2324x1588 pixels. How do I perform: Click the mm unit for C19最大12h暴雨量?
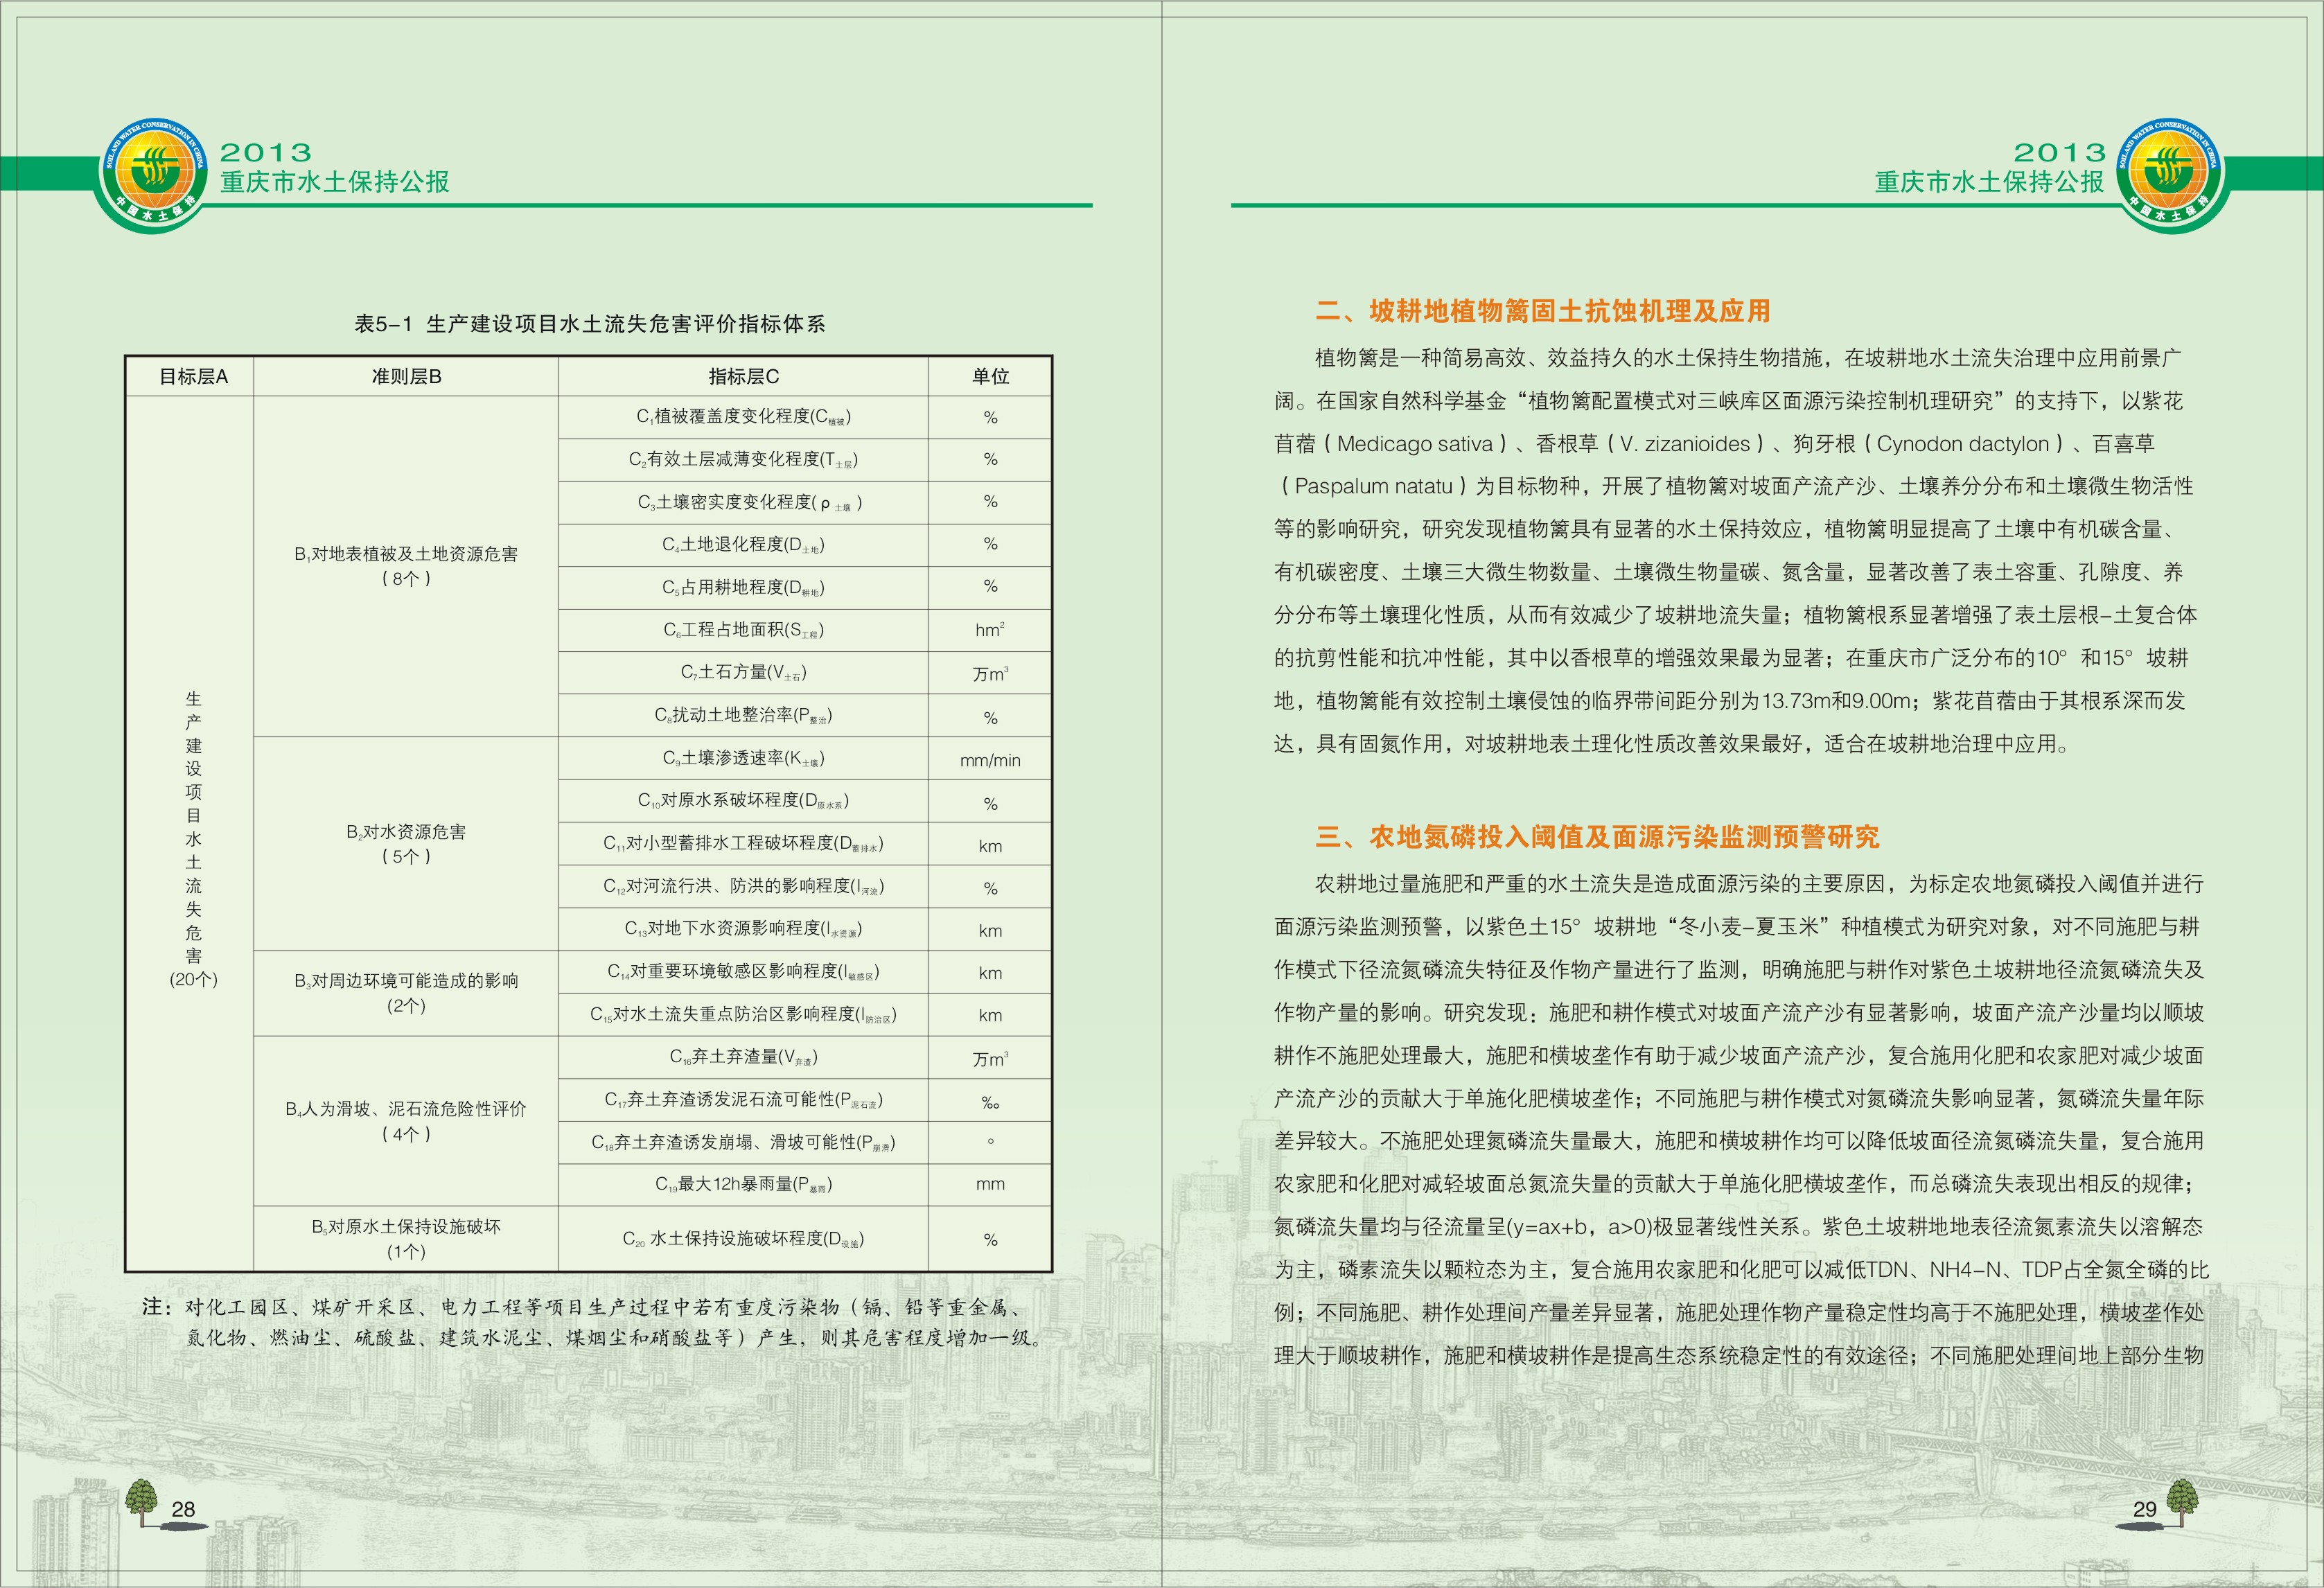pyautogui.click(x=990, y=1184)
